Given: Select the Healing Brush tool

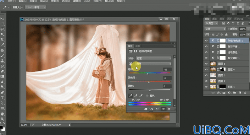Looking at the screenshot, I should 2,50.
